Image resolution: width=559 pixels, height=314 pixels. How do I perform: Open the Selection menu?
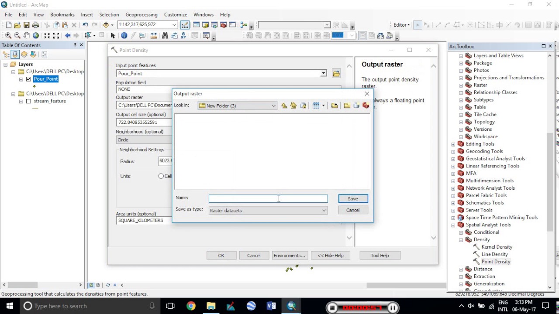tap(109, 14)
